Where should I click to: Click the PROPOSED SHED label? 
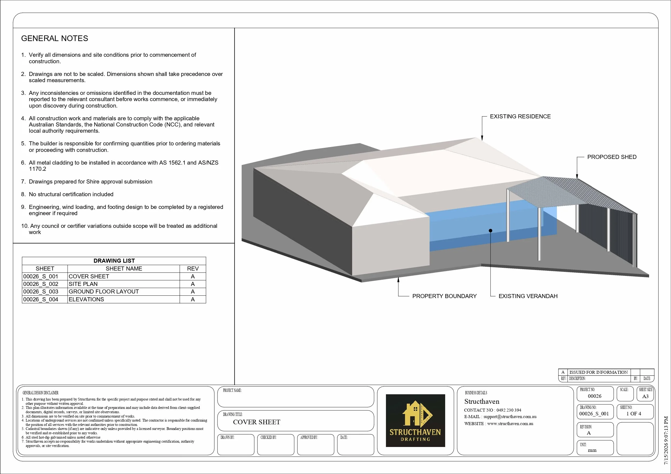coord(612,157)
